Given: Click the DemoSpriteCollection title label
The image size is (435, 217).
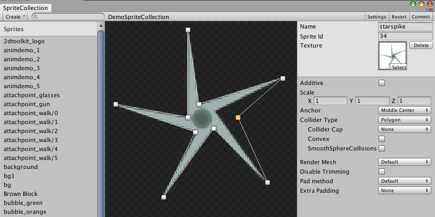Looking at the screenshot, I should 139,17.
